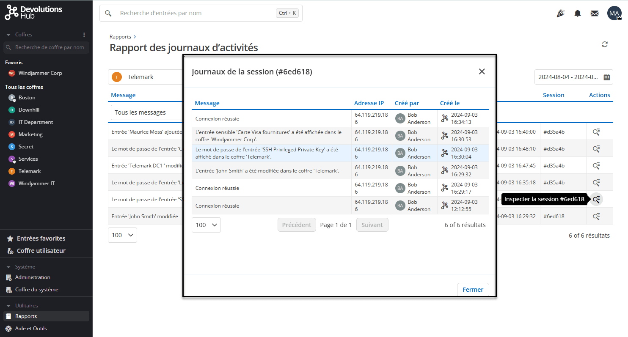628x337 pixels.
Task: Inspect session for 'Maurice Moss' row
Action: [x=596, y=132]
